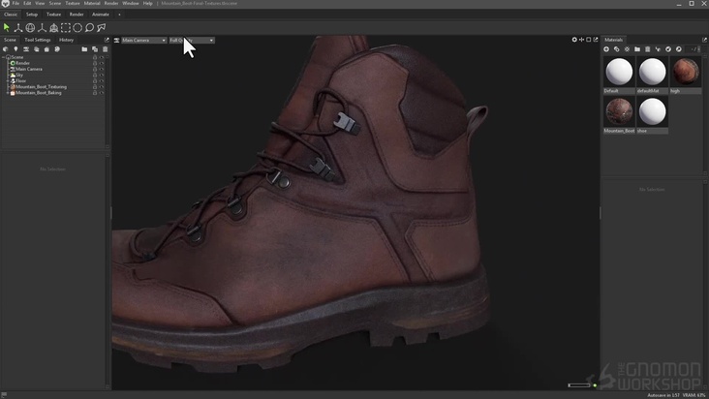
Task: Click the sphere icon in Scene toolbar
Action: (x=57, y=49)
